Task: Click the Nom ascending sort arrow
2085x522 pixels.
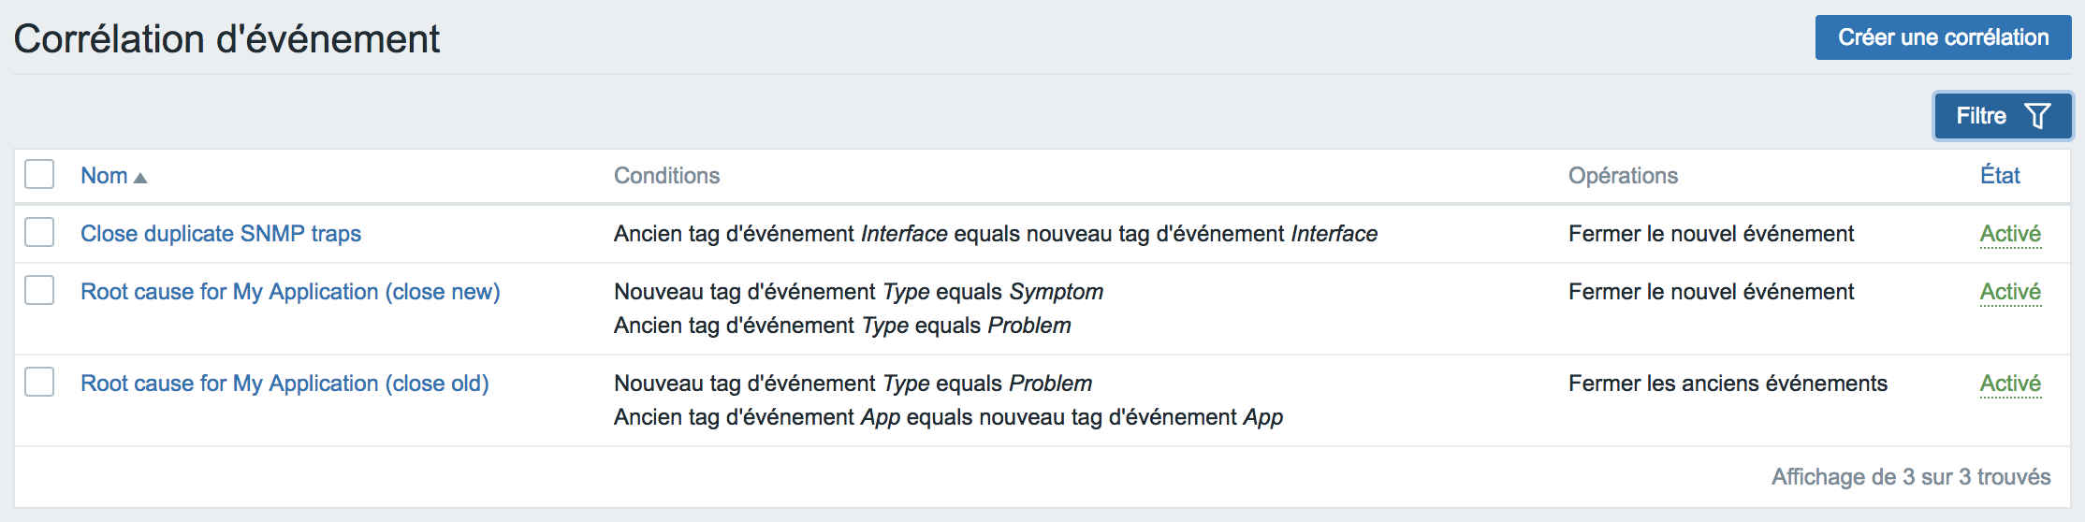Action: 140,178
